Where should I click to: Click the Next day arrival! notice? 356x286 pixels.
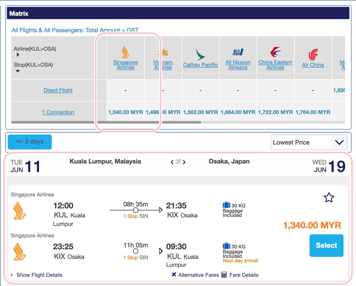tap(241, 261)
